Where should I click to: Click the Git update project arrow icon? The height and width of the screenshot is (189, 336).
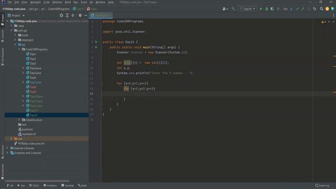click(291, 9)
